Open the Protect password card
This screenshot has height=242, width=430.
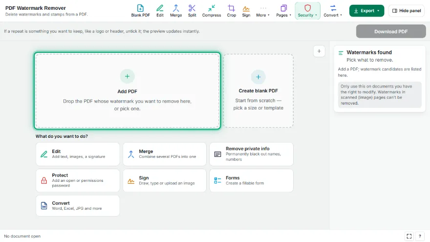[x=78, y=180]
